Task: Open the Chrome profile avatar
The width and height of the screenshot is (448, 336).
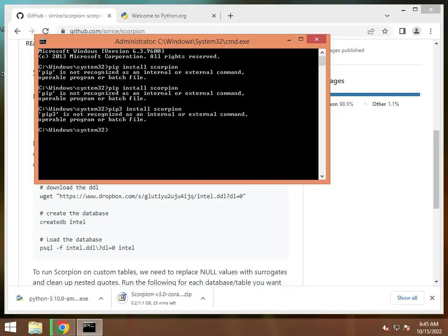Action: point(416,31)
